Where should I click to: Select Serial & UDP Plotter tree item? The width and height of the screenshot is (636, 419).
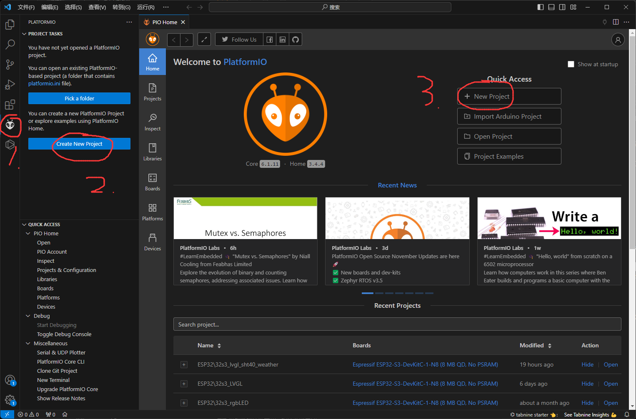tap(61, 352)
